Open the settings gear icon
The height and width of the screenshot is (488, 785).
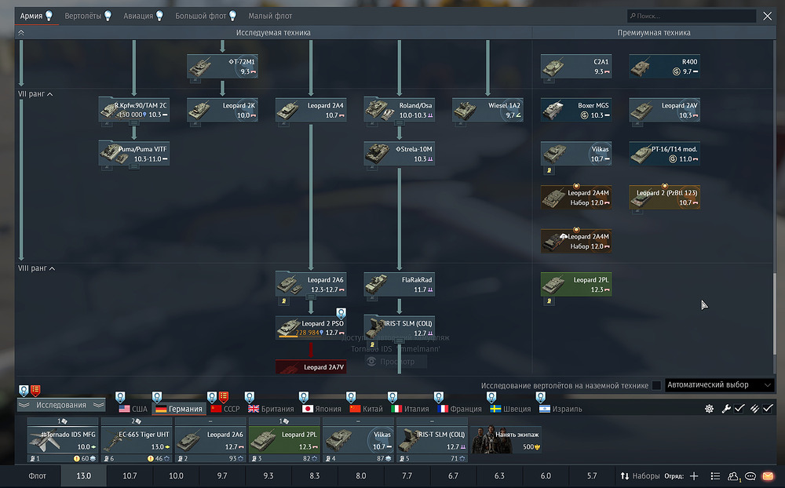pyautogui.click(x=710, y=409)
